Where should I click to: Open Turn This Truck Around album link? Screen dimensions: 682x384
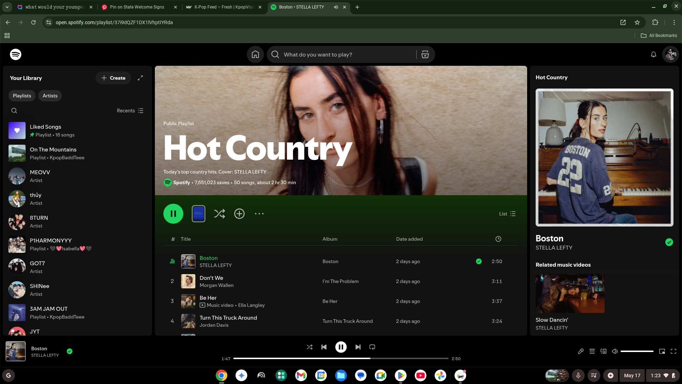(347, 321)
